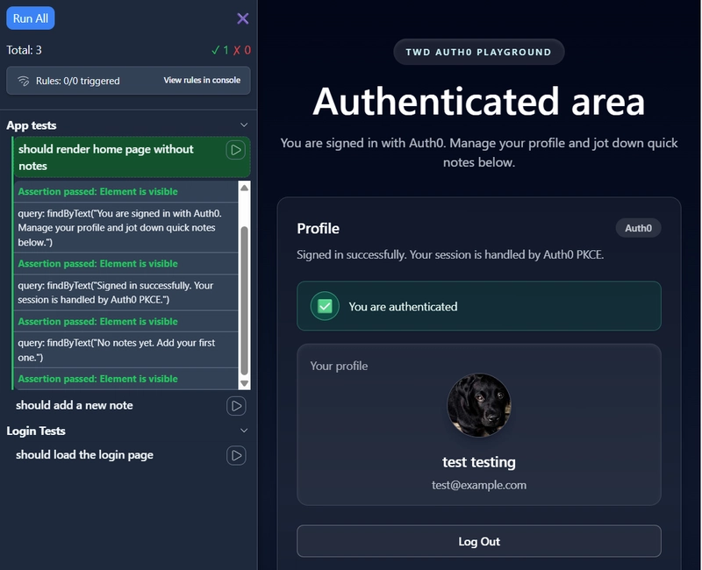Click scrollbar up arrow in assertion log
Screen dimensions: 702x570
pyautogui.click(x=244, y=188)
